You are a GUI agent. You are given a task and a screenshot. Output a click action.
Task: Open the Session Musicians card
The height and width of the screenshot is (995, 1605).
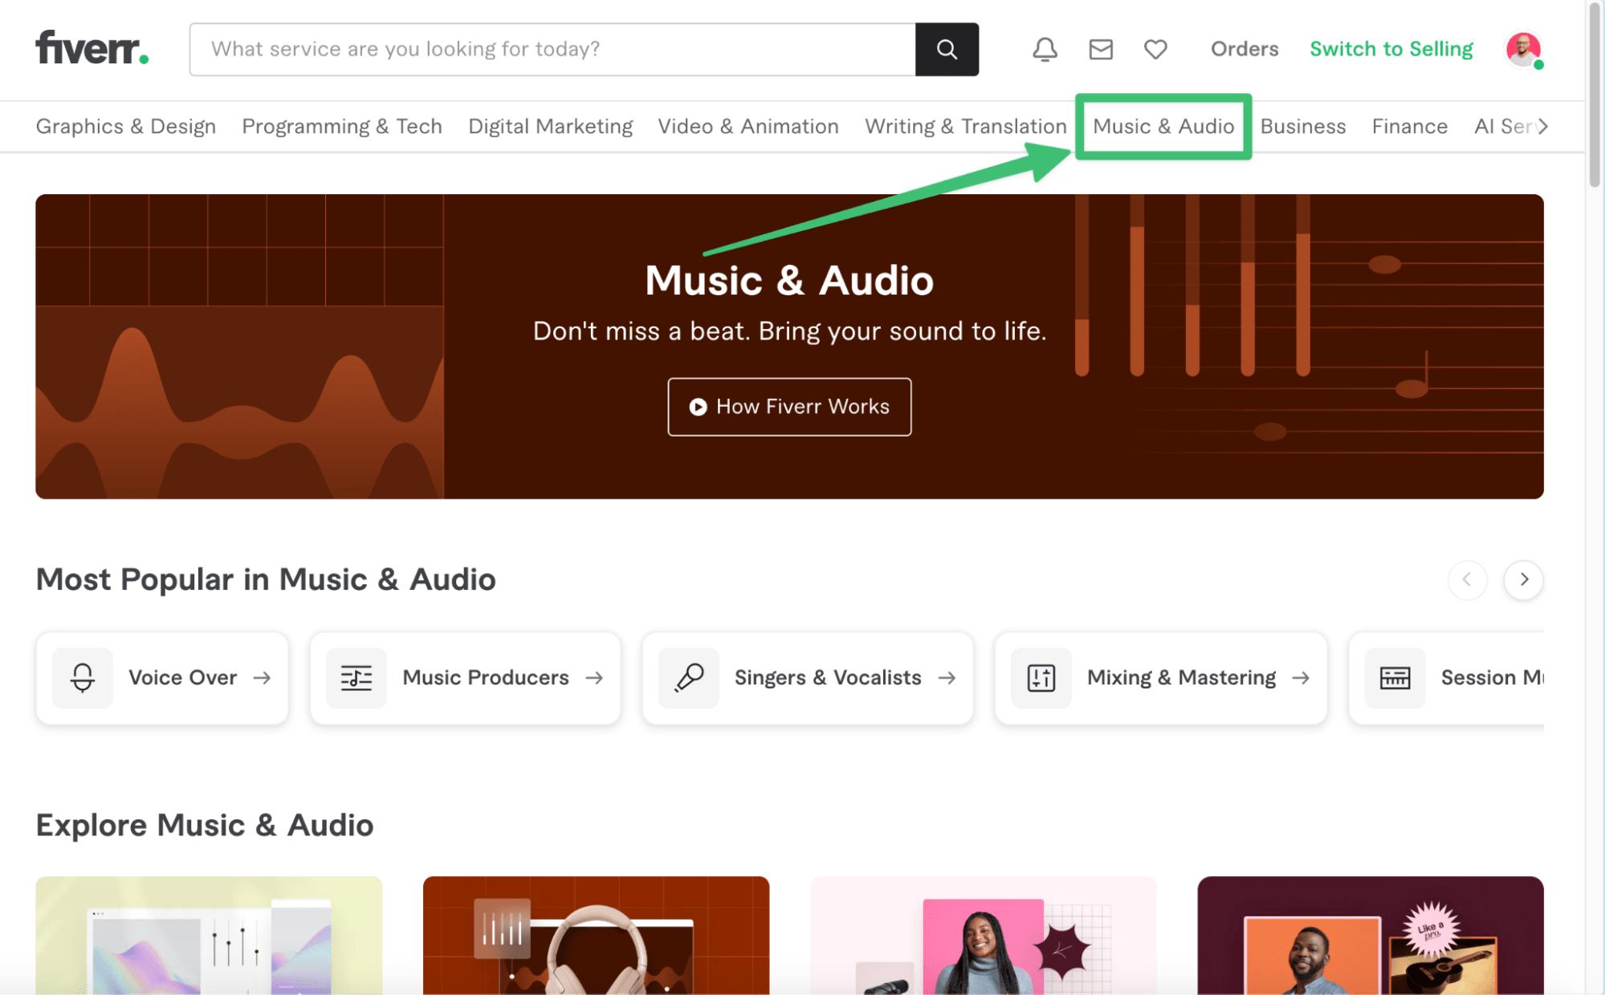coord(1447,678)
